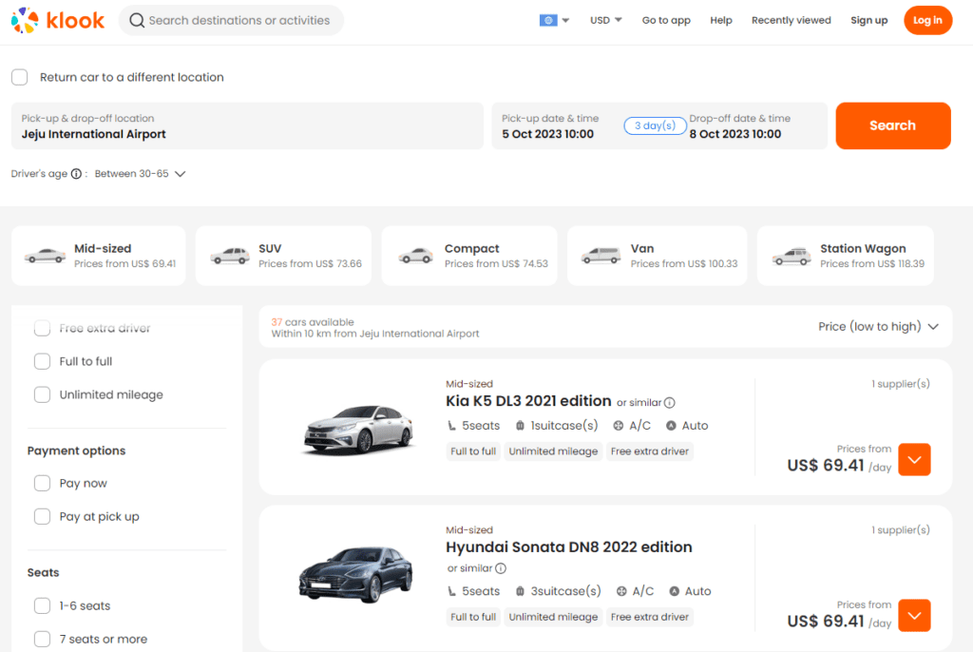Open the Help link
The image size is (973, 652).
tap(721, 21)
